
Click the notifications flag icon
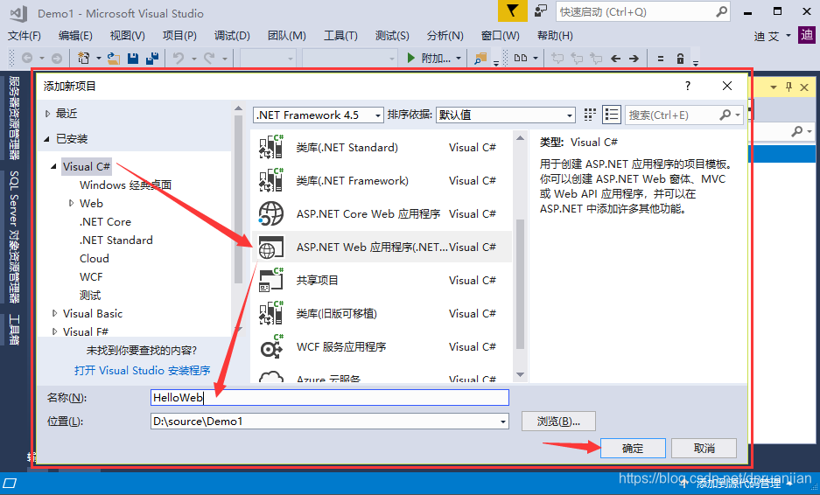coord(513,11)
